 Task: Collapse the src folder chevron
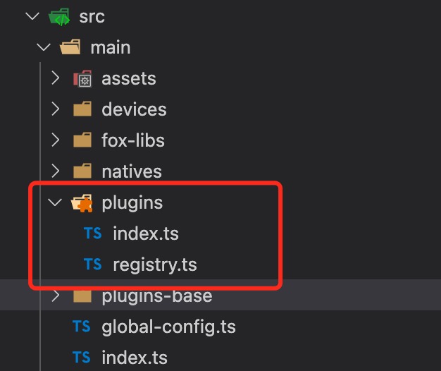click(x=32, y=17)
